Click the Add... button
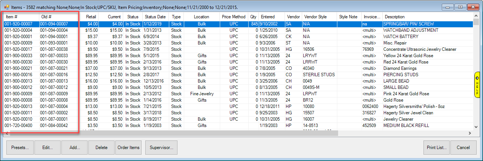483x161 pixels. (75, 148)
